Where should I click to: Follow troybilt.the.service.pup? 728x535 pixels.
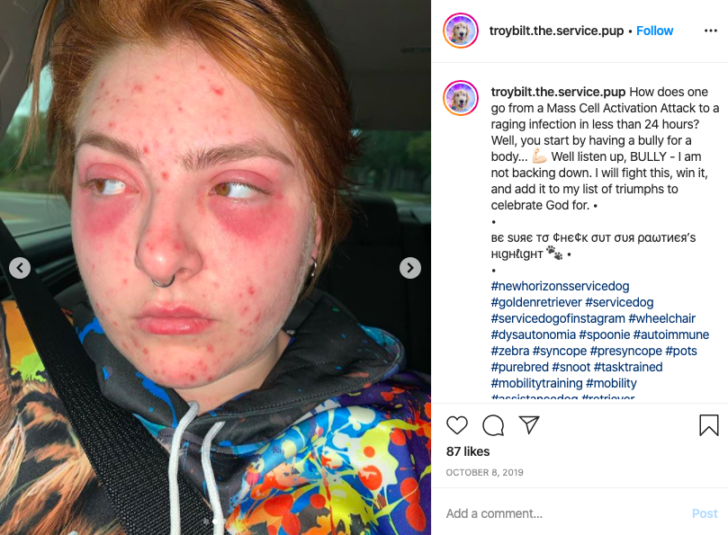[654, 31]
